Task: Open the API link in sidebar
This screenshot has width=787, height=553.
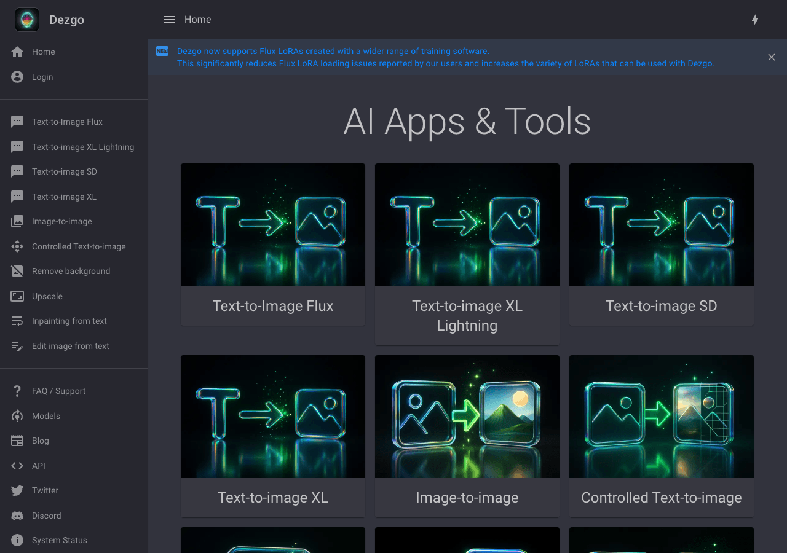Action: coord(74,466)
